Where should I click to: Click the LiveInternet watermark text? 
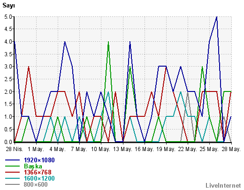pos(223,186)
